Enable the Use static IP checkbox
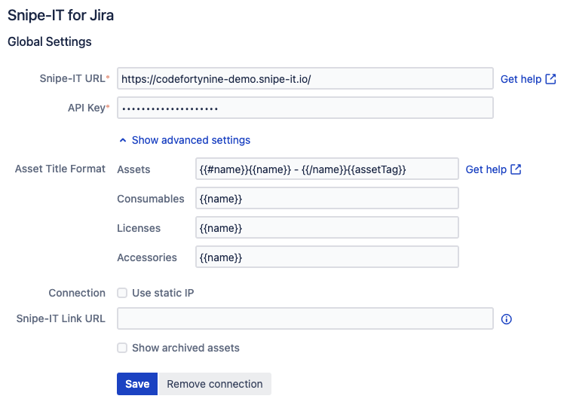567x408 pixels. pyautogui.click(x=122, y=293)
